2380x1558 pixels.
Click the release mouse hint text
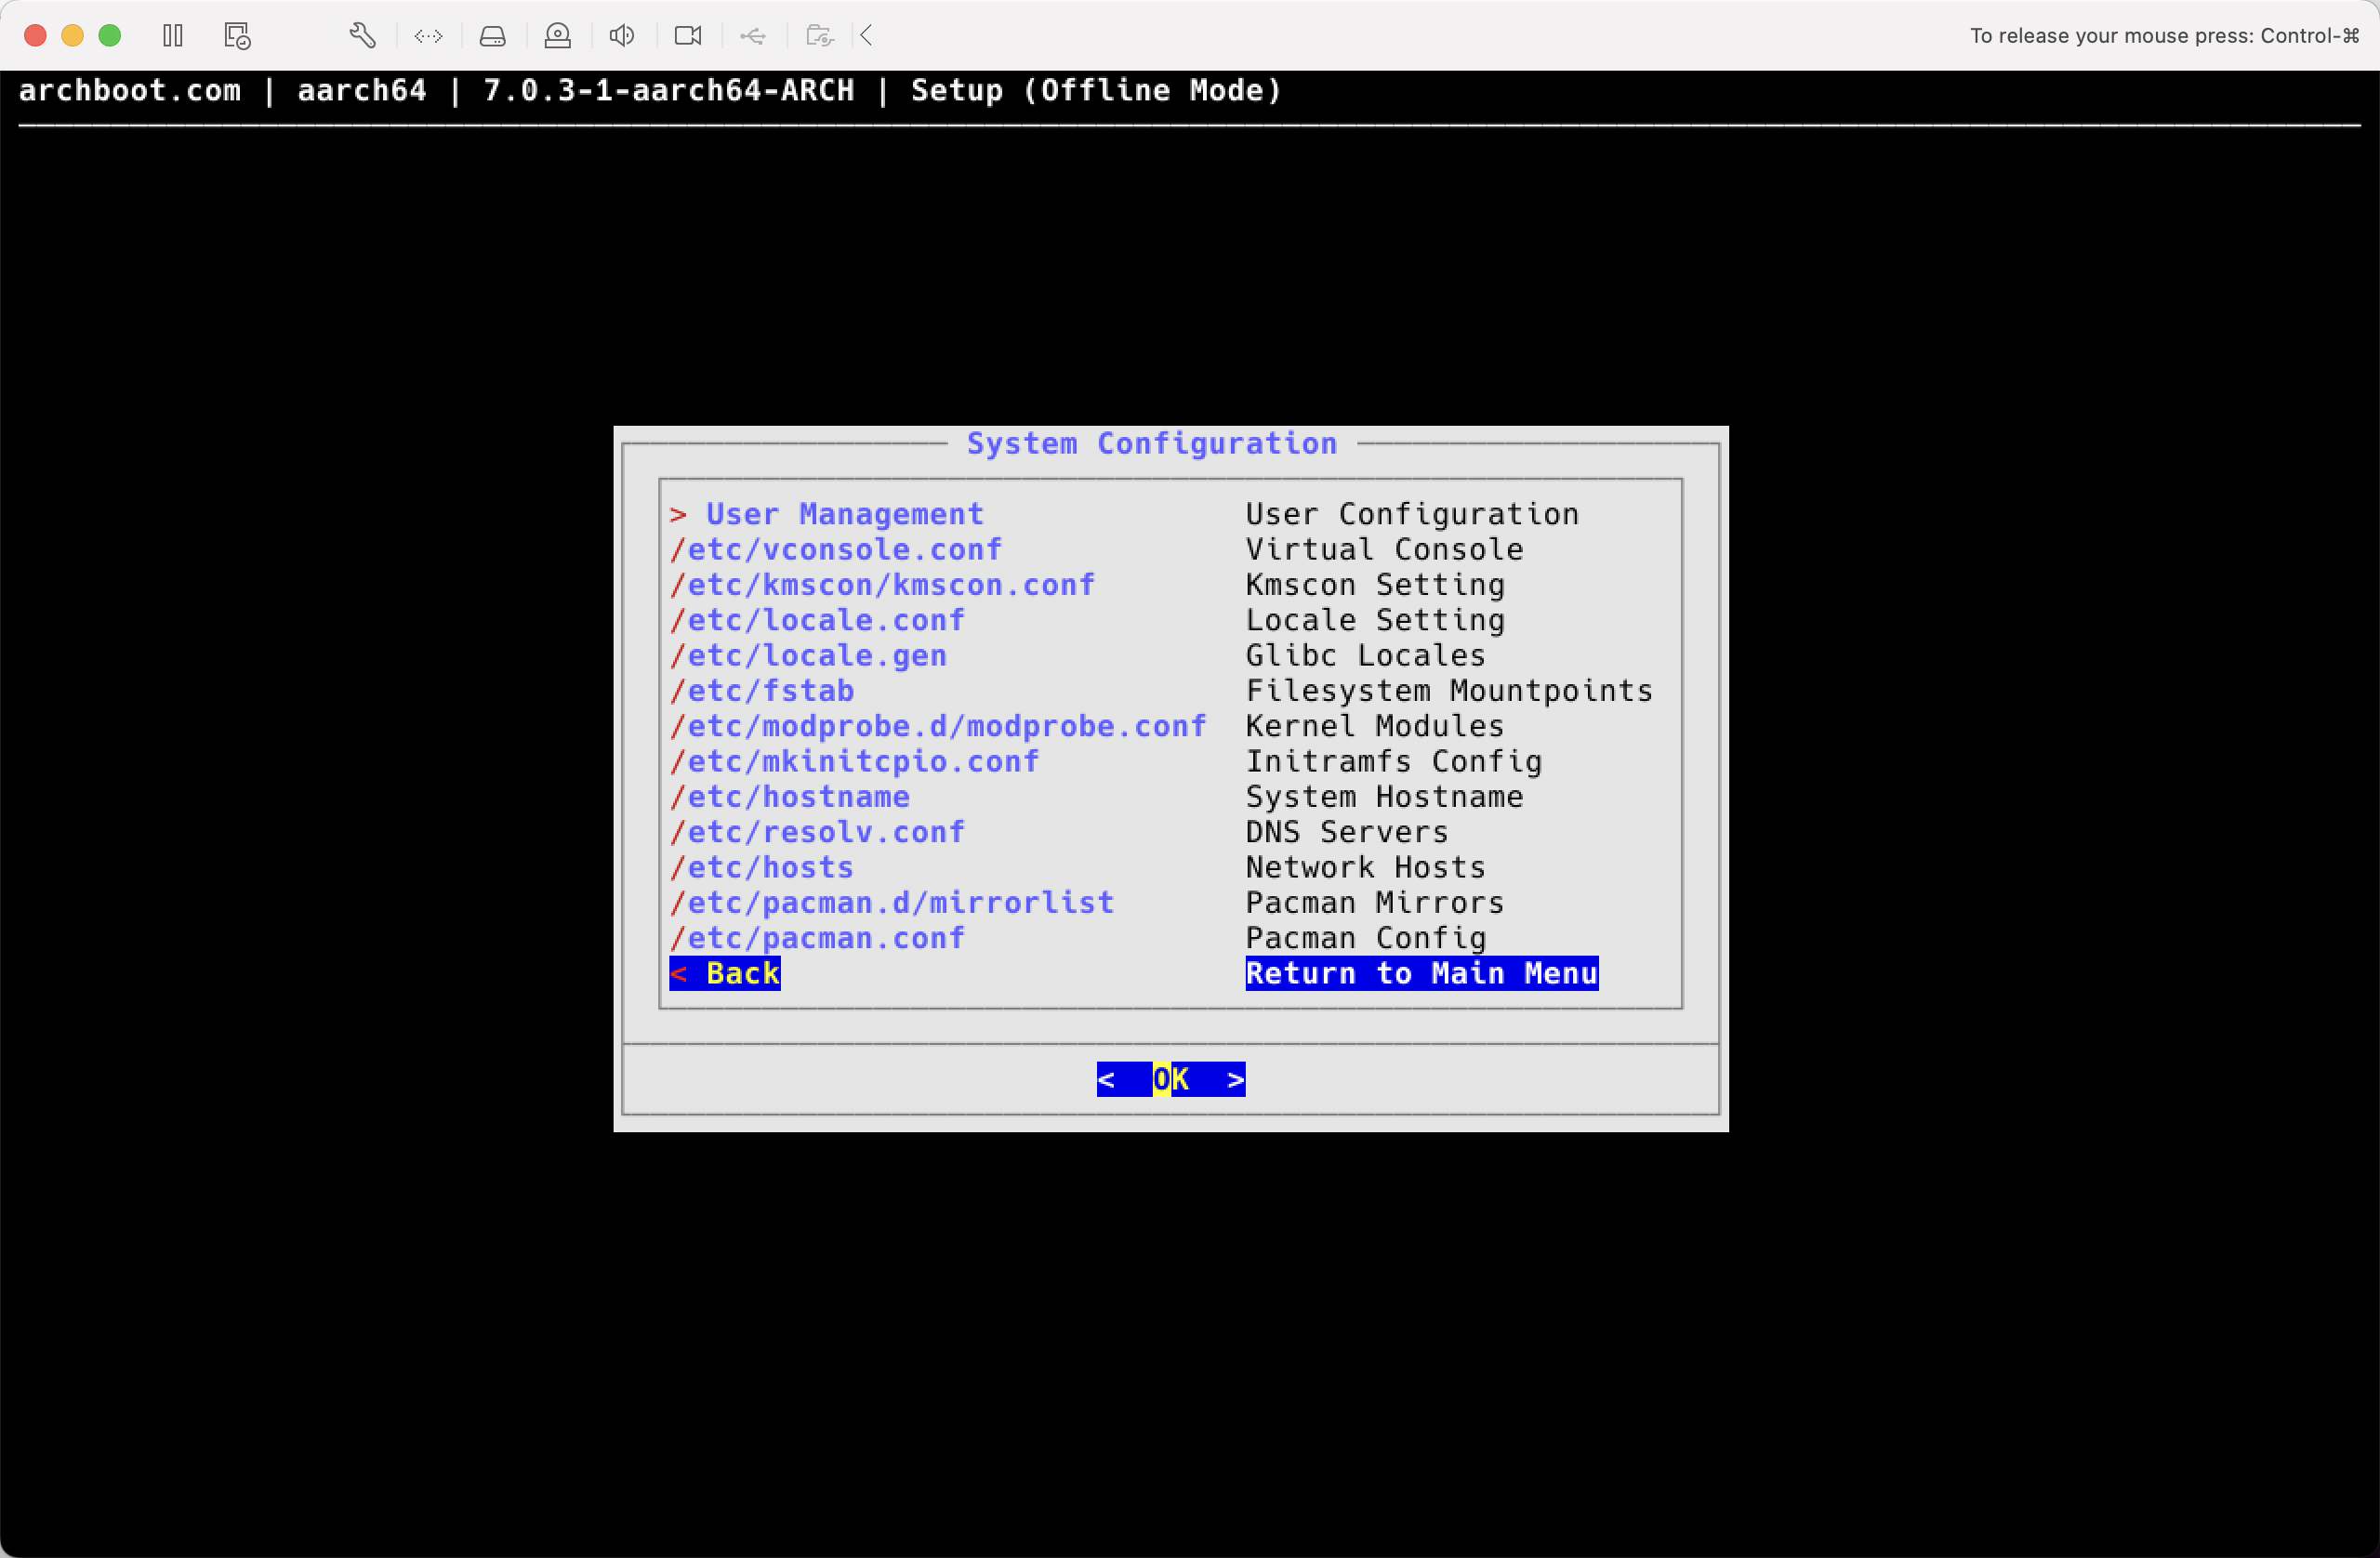(2165, 36)
